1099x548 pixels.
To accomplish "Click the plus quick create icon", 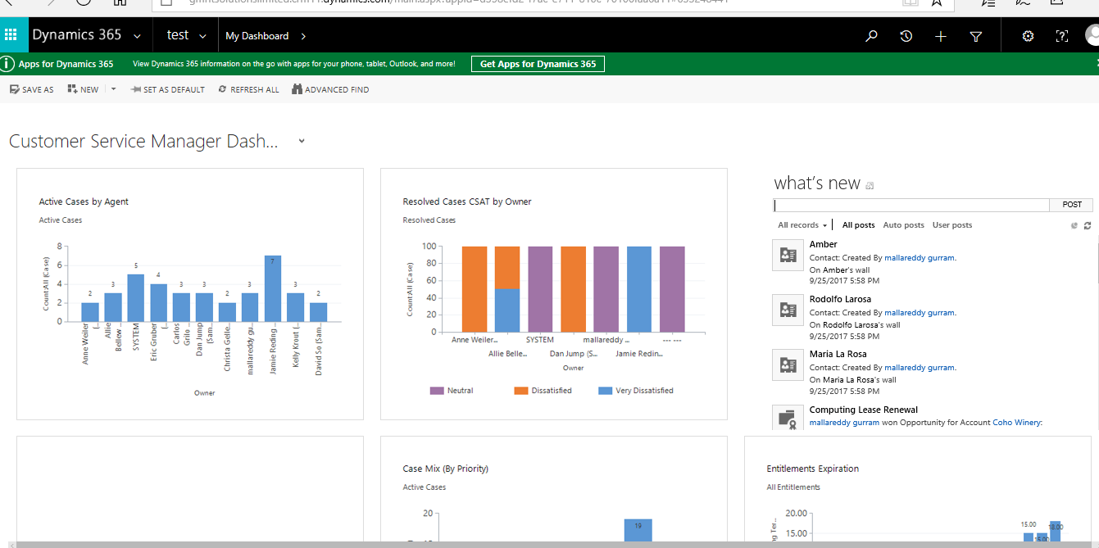I will [x=941, y=36].
